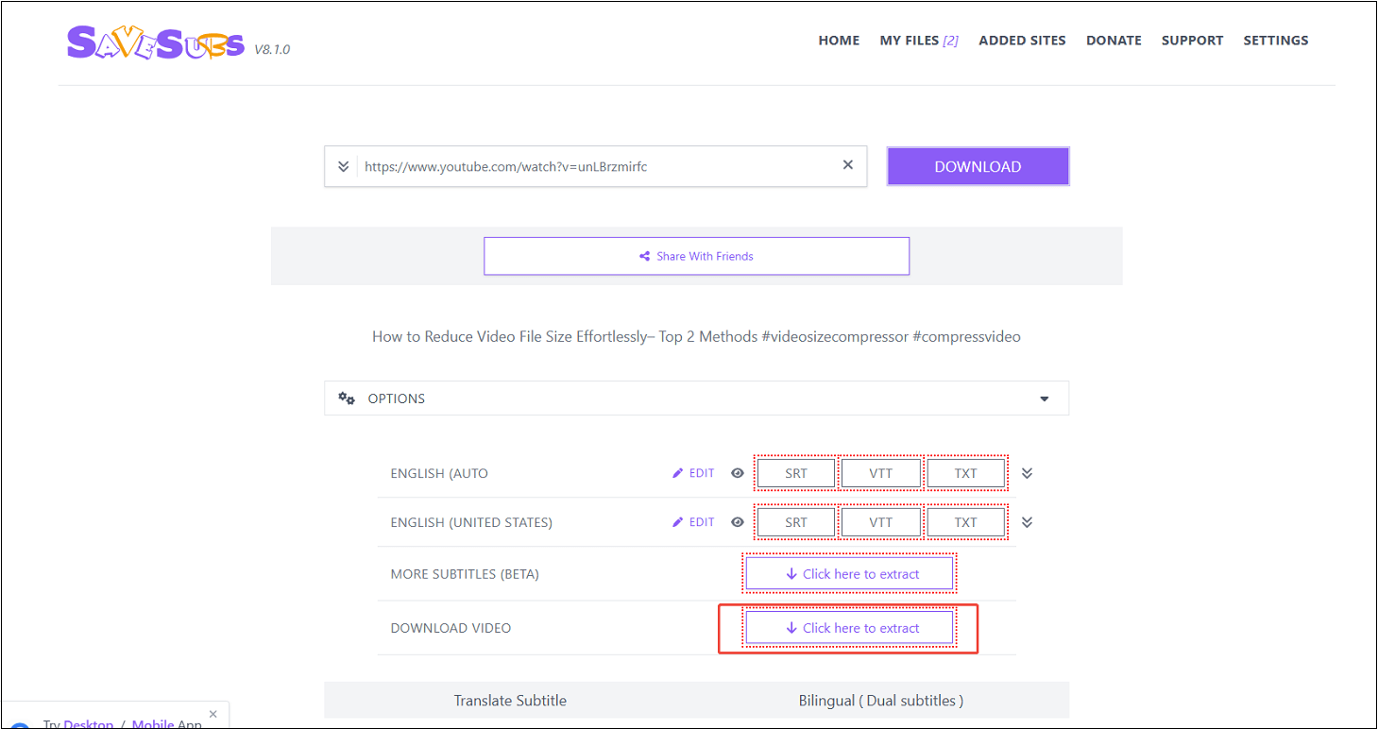Extract the video under DOWNLOAD VIDEO
Image resolution: width=1378 pixels, height=729 pixels.
(848, 627)
